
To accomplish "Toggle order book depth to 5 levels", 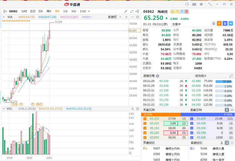I will pos(227,110).
